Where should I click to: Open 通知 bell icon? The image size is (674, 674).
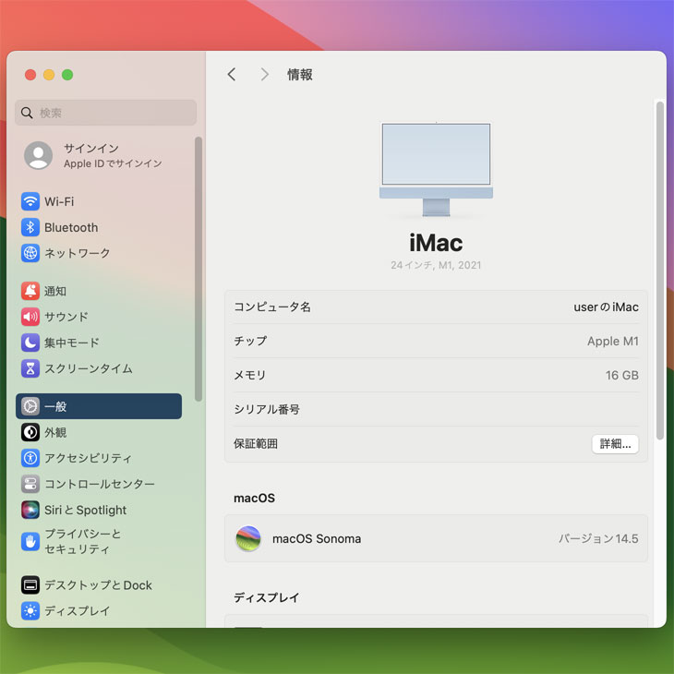[x=30, y=291]
